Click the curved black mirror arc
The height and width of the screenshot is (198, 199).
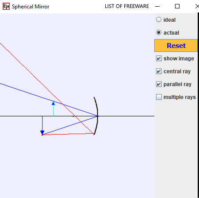(x=96, y=116)
